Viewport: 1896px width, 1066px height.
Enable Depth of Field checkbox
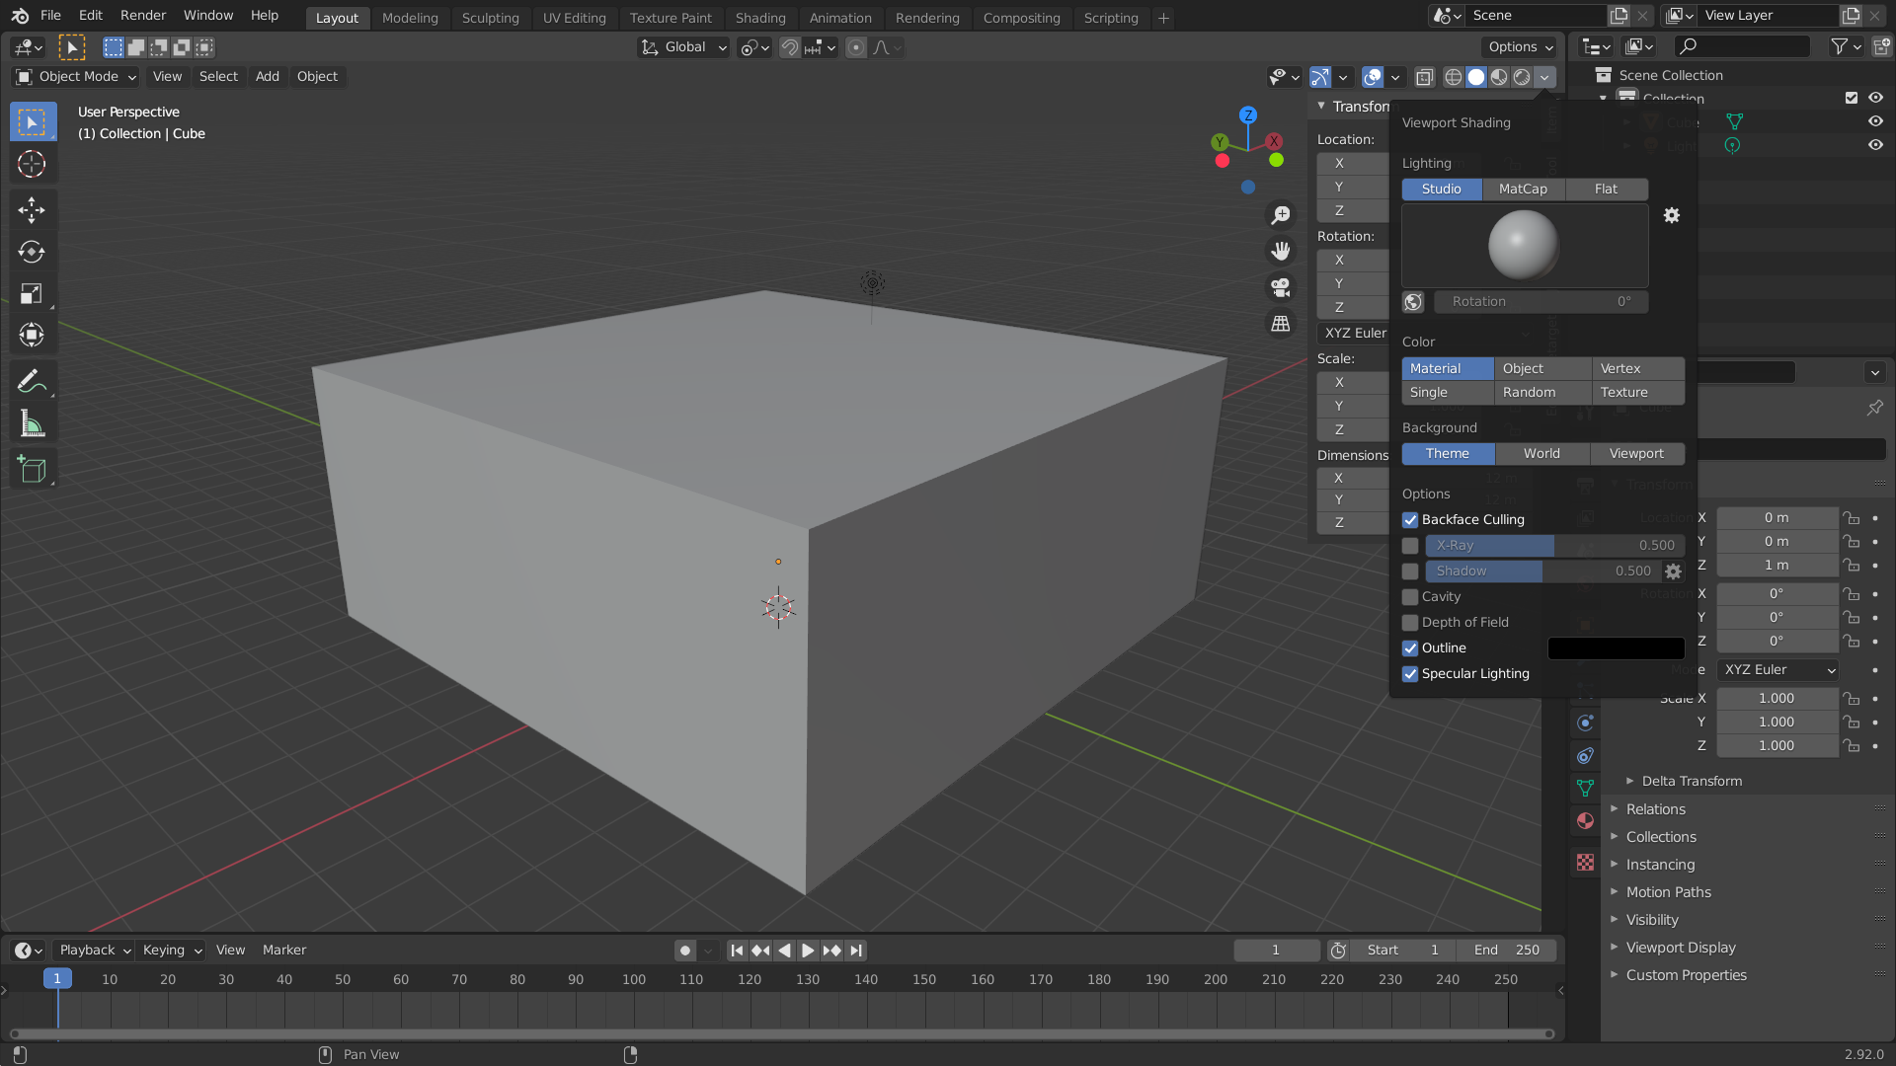point(1410,623)
